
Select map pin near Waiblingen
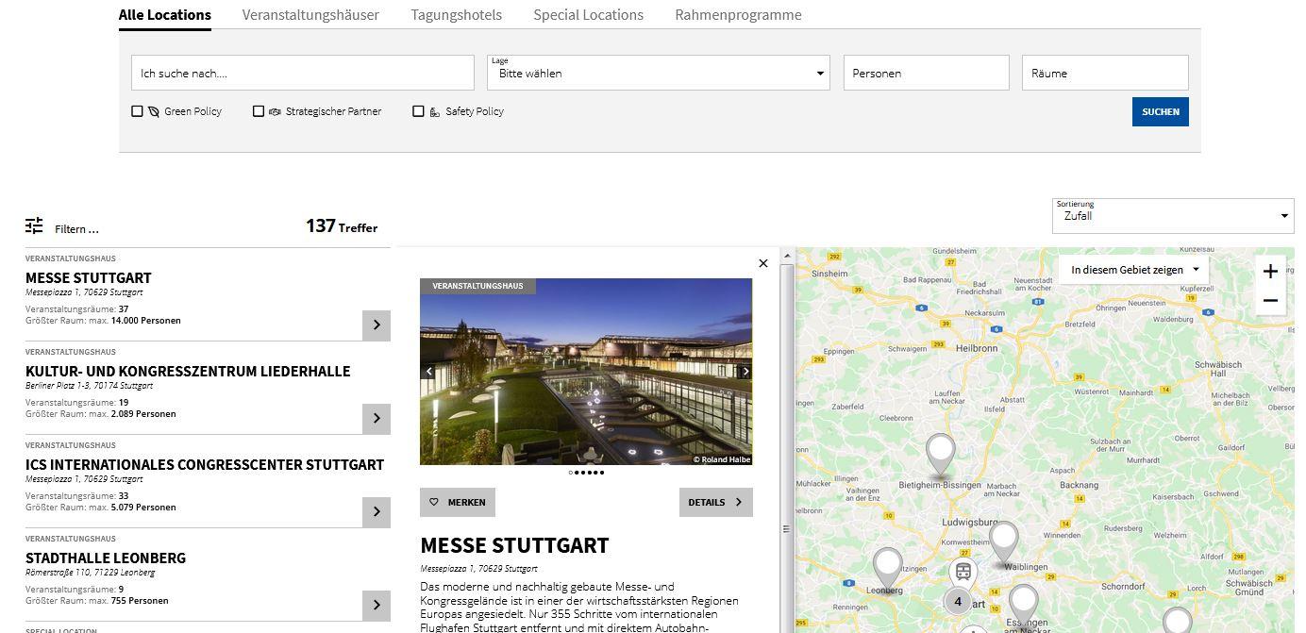1004,543
